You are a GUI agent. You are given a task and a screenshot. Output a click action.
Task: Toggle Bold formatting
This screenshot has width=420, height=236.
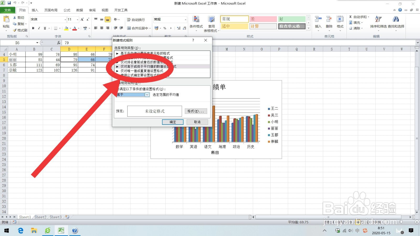(33, 28)
